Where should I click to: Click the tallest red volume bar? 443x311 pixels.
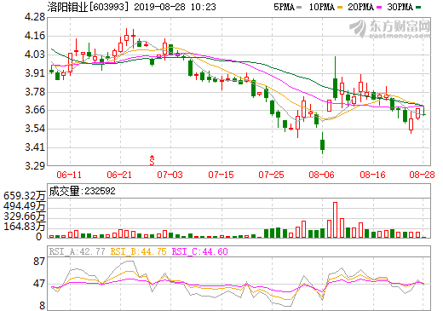[336, 220]
